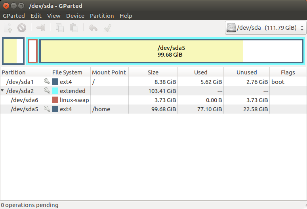Select the /dev/sda2 partition row
Viewport: 307px width, 209px height.
[x=154, y=91]
